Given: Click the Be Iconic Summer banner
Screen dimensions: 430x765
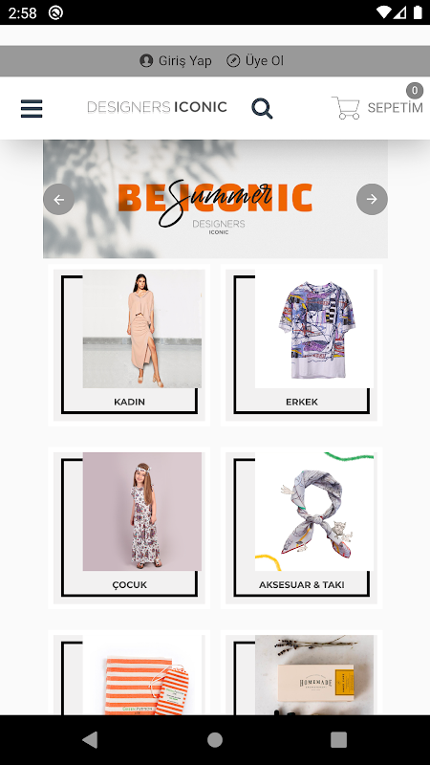Looking at the screenshot, I should pos(216,199).
